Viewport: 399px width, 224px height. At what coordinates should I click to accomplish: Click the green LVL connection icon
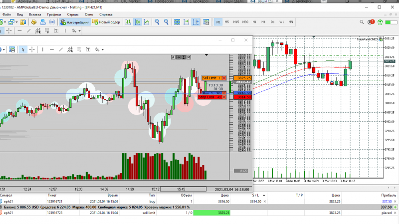click(380, 22)
